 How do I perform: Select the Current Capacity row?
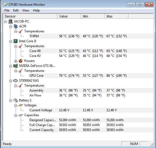91,130
